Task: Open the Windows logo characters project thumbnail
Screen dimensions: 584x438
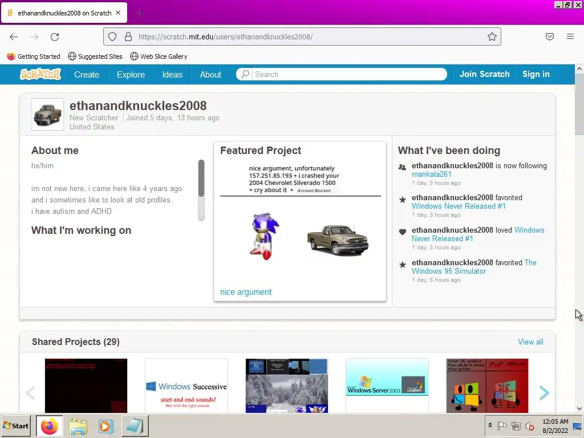Action: 487,386
